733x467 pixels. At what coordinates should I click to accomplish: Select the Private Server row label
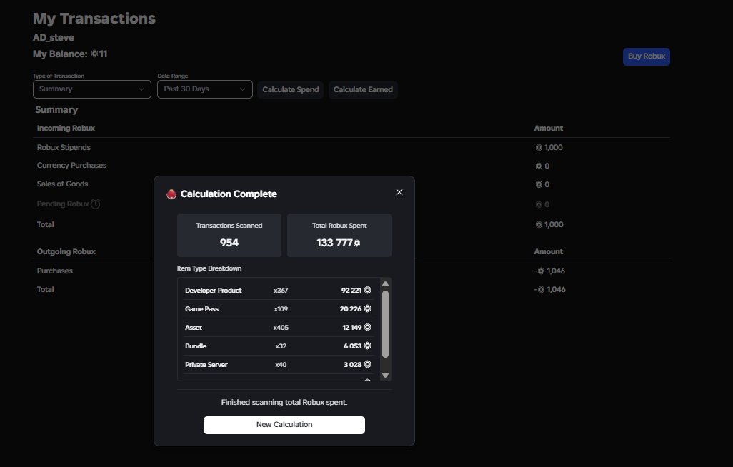coord(206,365)
